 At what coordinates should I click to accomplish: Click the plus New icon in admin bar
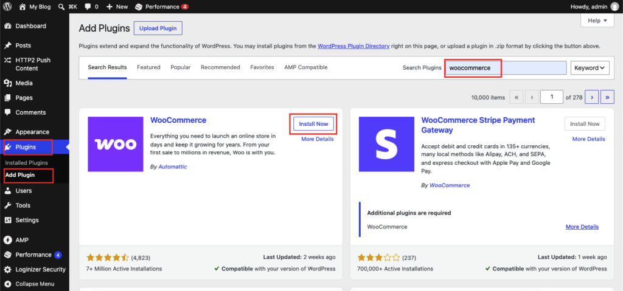click(110, 7)
